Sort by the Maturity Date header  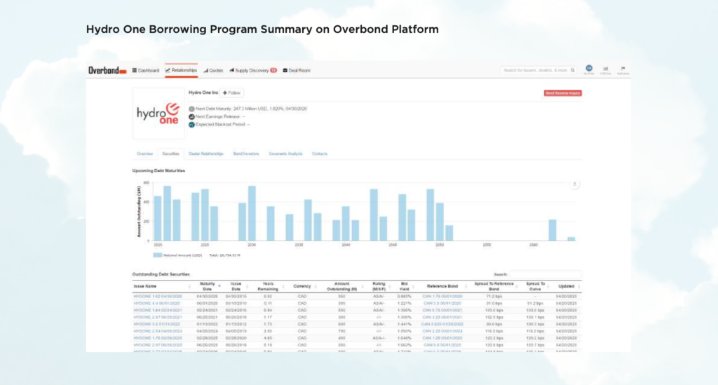[208, 286]
